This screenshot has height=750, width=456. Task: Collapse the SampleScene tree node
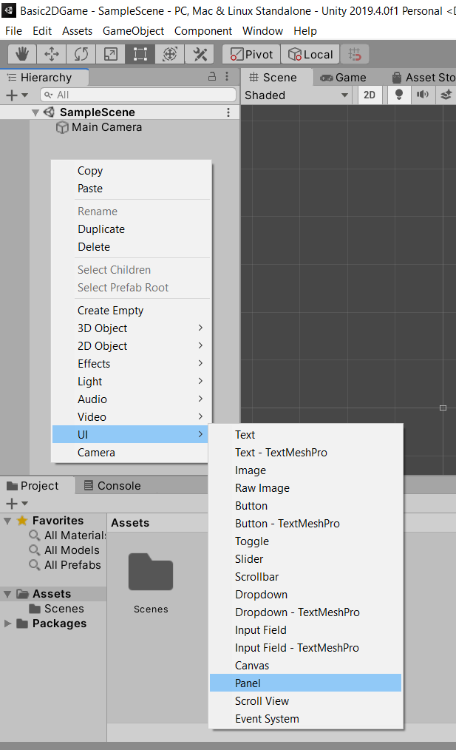35,112
